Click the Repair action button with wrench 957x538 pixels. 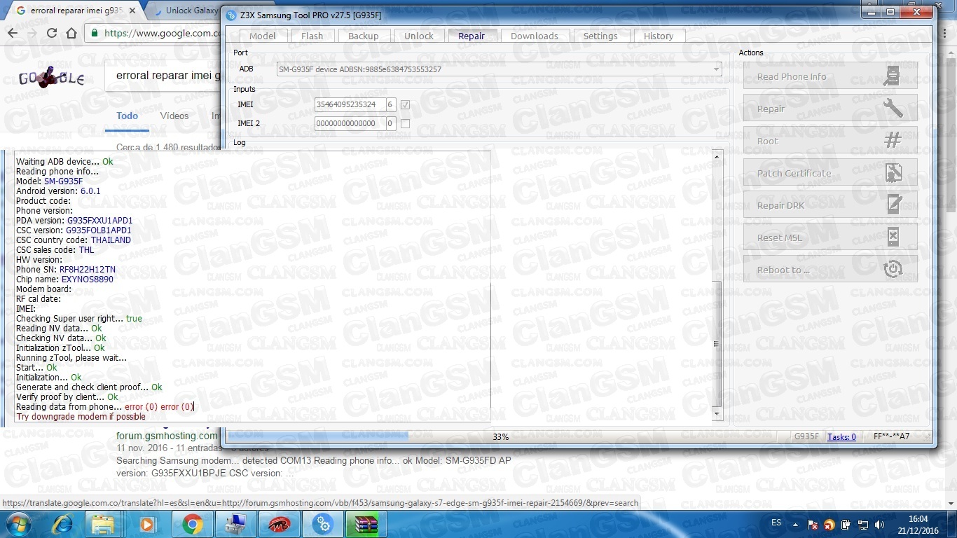click(x=830, y=109)
